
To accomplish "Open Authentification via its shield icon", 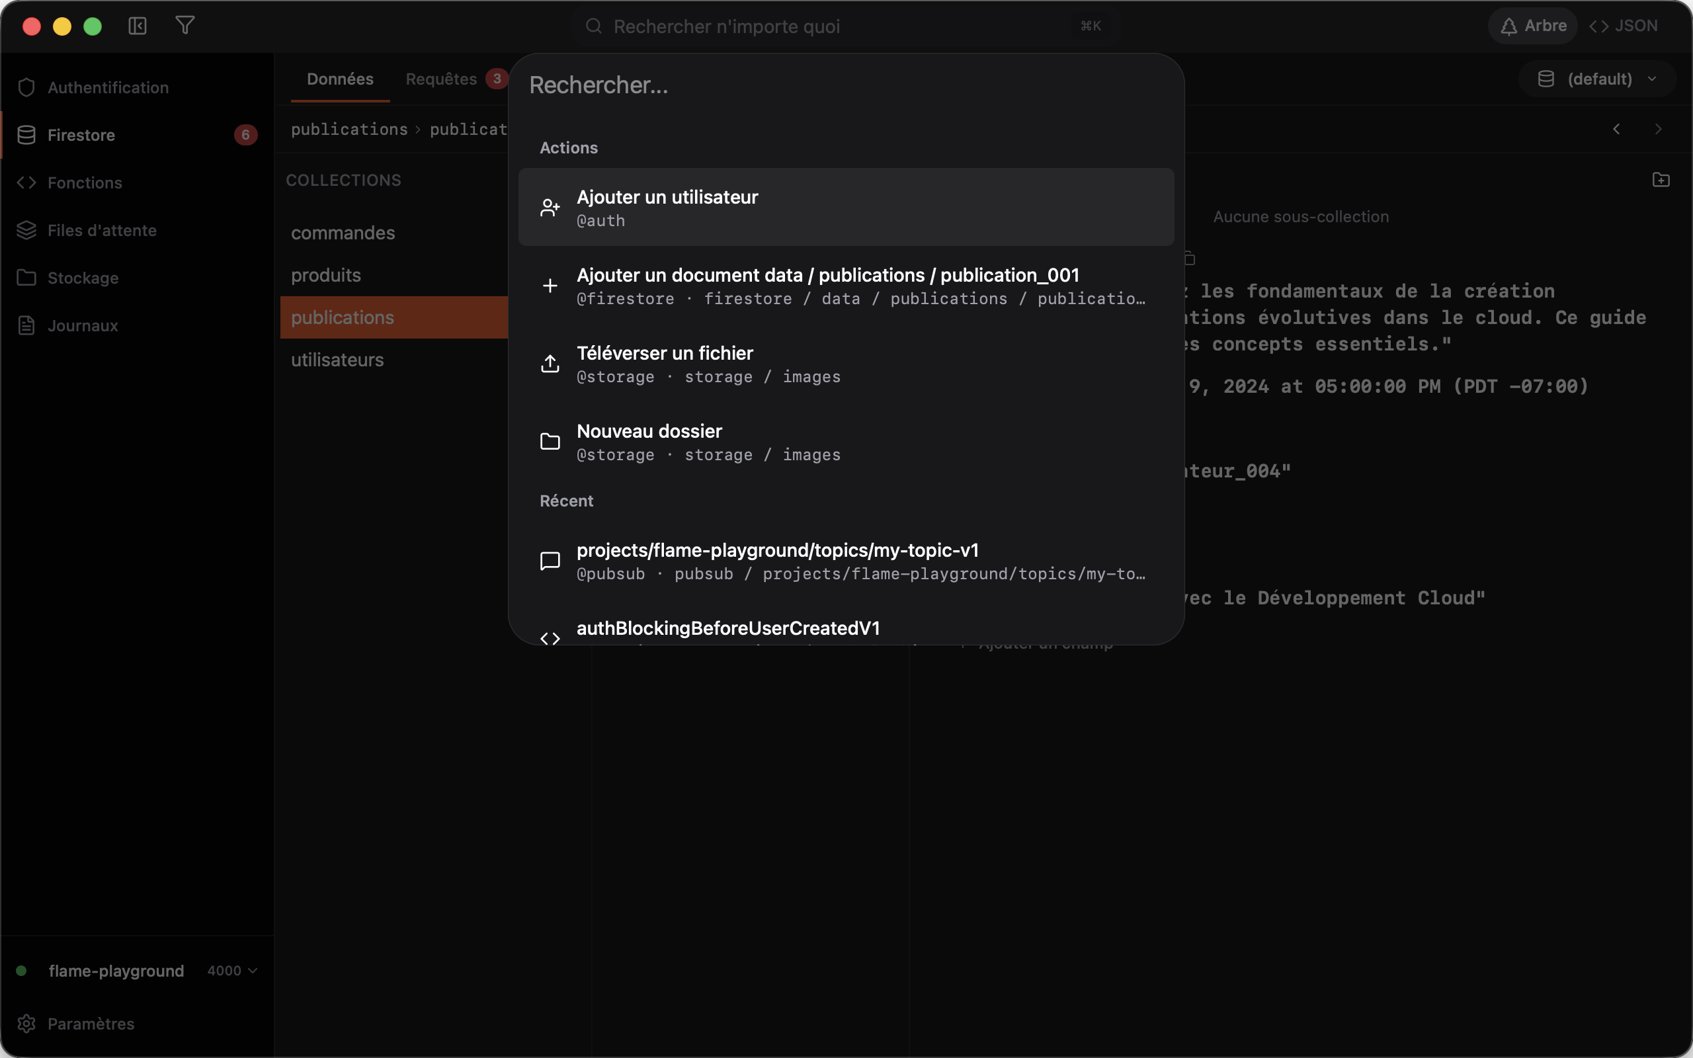I will (x=26, y=87).
